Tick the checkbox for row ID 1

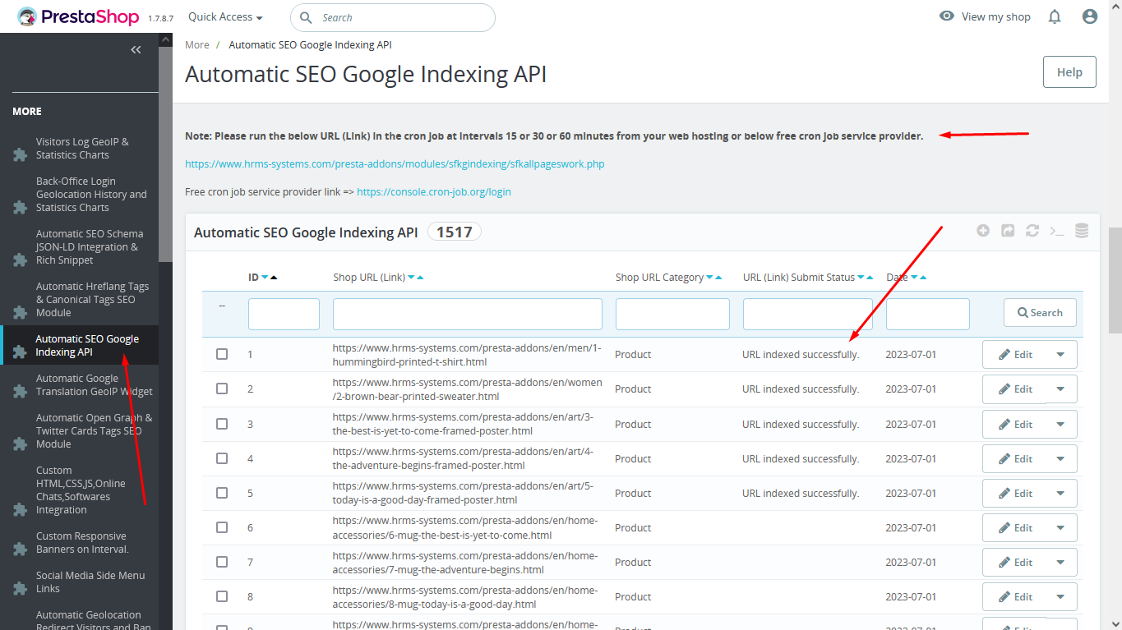coord(222,354)
